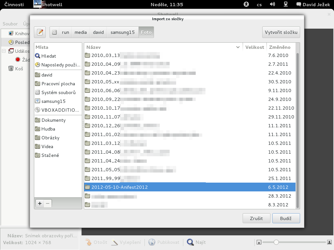334x250 pixels.
Task: Open the Soubor menu in Shotwell window
Action: click(10, 24)
